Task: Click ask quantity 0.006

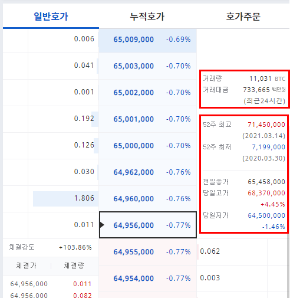Action: coord(84,39)
